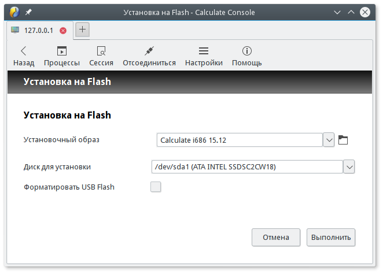Open the /dev/sda1 disk combo box
The height and width of the screenshot is (274, 383).
click(253, 167)
